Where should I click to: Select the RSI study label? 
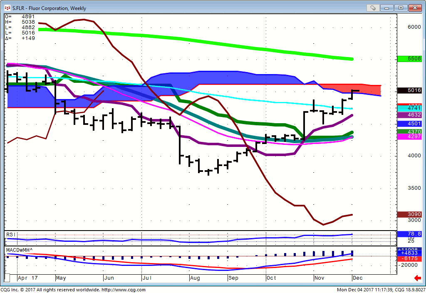[11, 235]
